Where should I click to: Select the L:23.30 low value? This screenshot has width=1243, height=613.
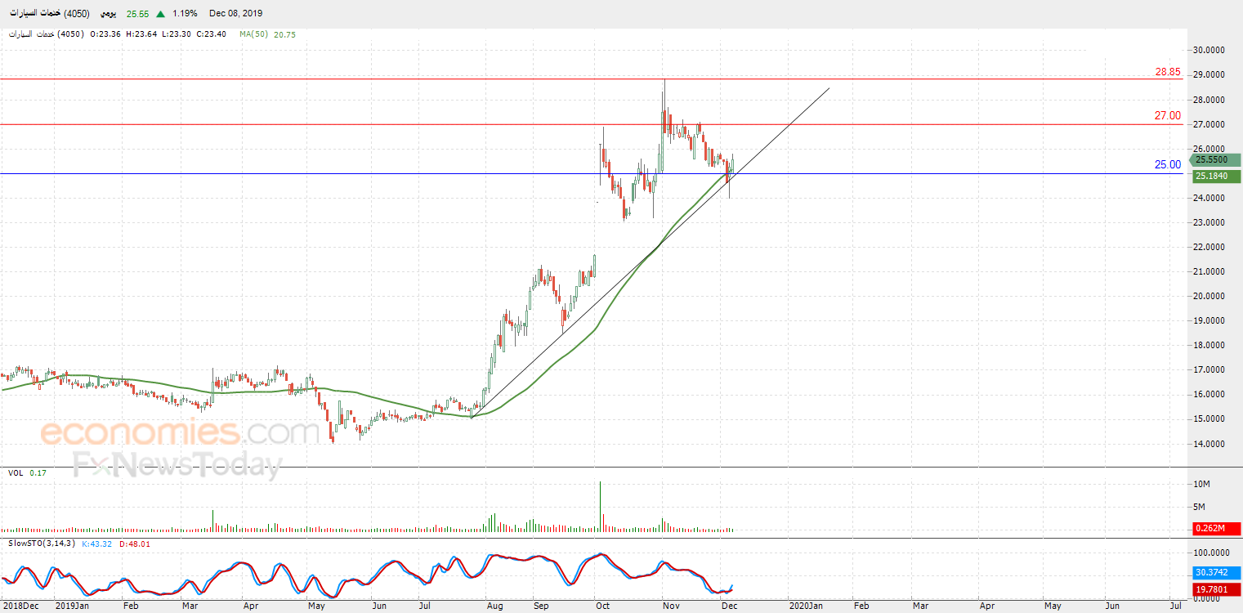177,34
